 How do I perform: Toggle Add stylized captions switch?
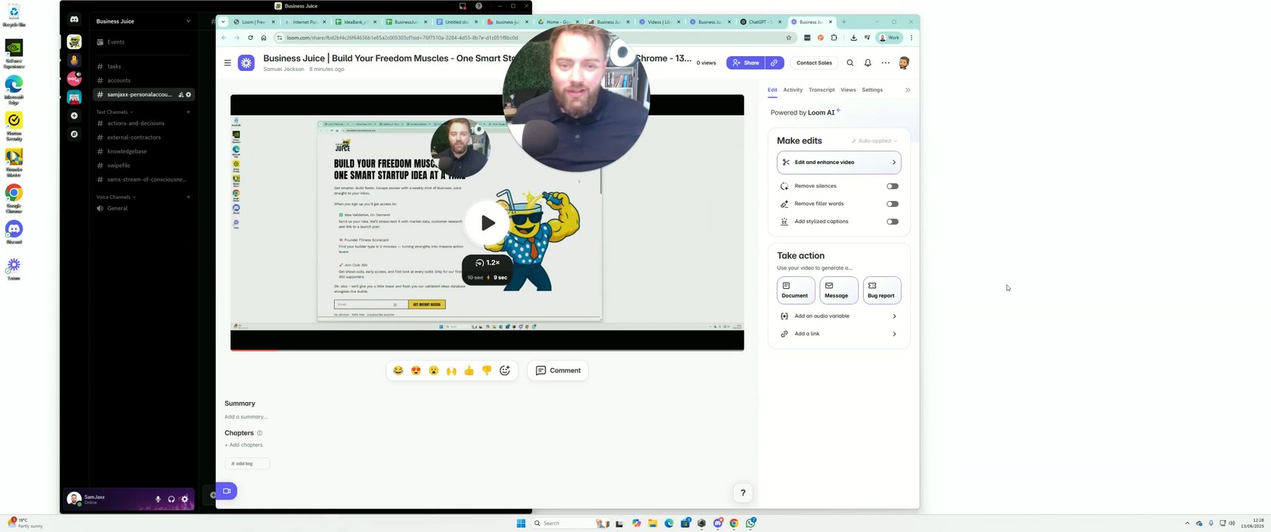[893, 222]
